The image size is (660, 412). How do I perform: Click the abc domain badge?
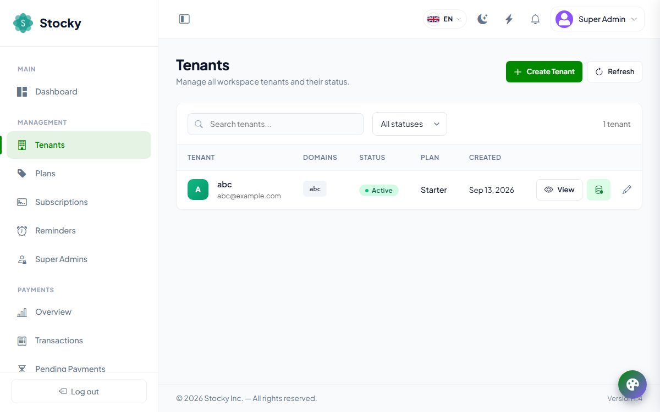315,189
